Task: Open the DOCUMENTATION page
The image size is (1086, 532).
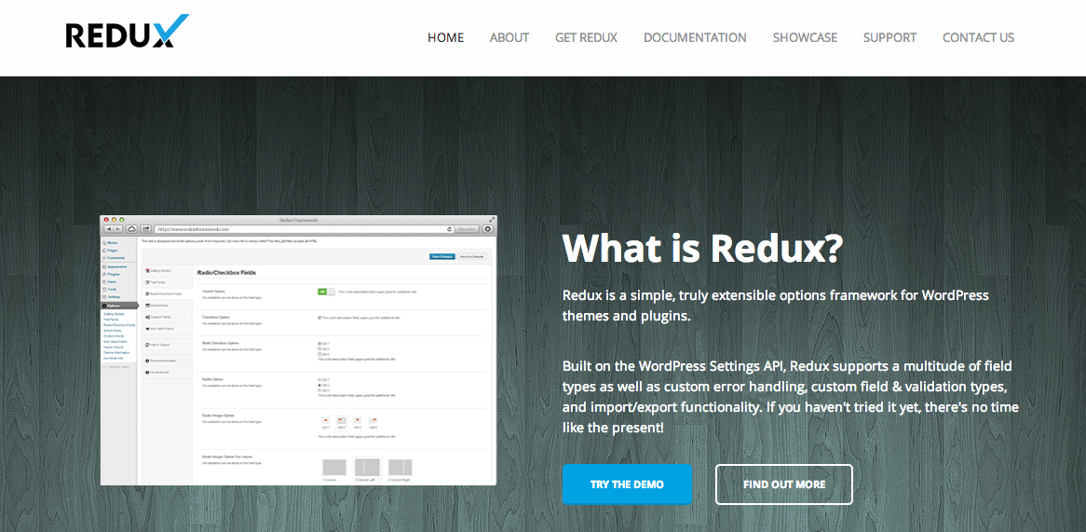Action: 695,37
